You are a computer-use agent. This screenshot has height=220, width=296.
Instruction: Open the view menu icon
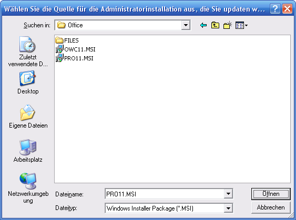241,25
